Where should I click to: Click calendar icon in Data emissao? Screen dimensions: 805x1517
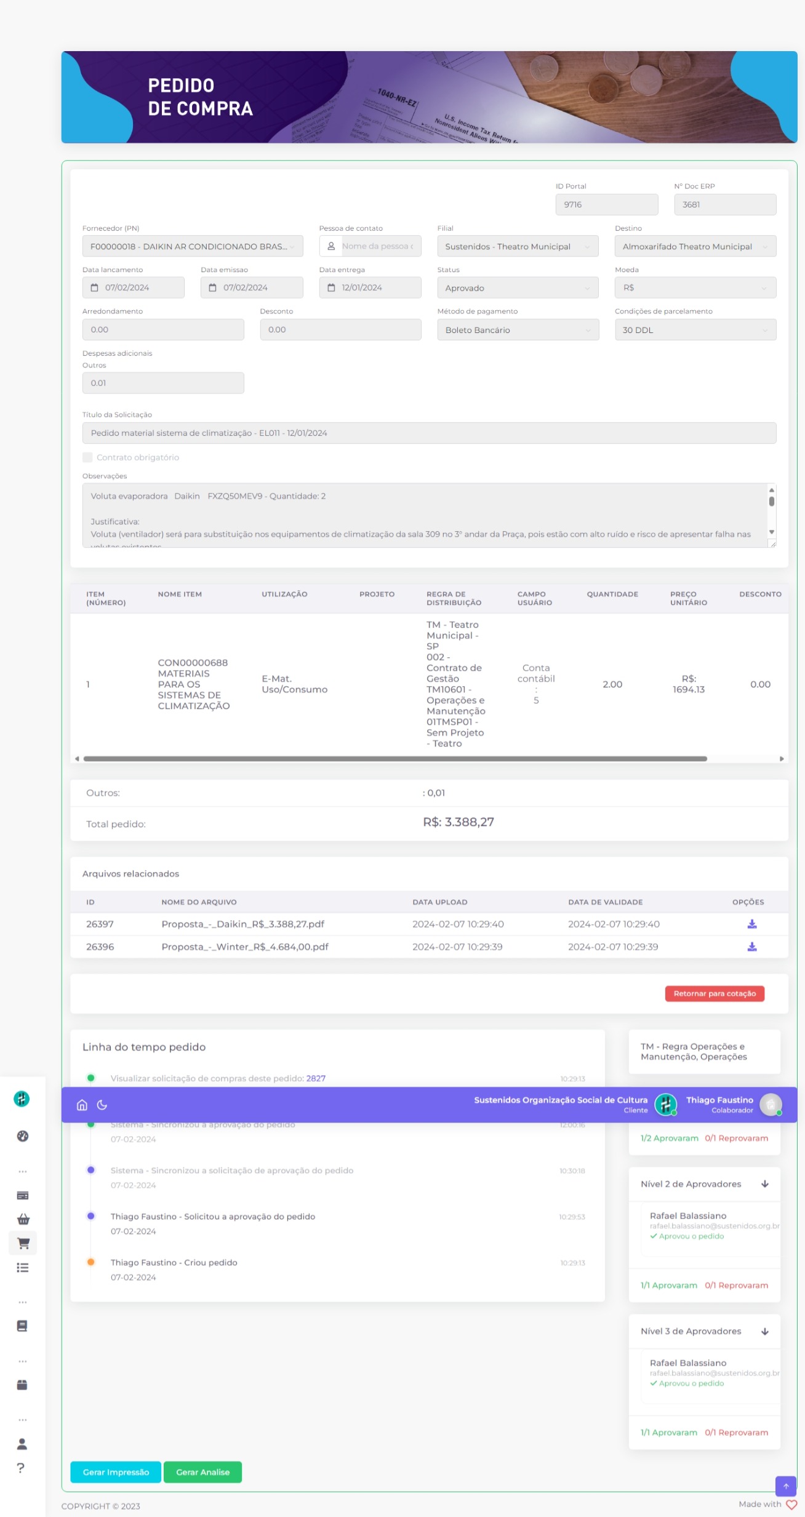click(x=213, y=287)
